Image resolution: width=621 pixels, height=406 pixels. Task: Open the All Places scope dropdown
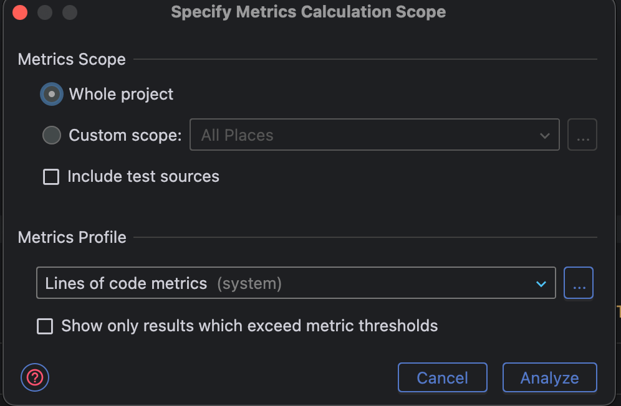[x=374, y=135]
